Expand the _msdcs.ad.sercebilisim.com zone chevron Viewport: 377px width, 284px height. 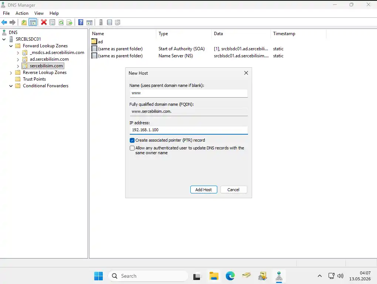[18, 53]
